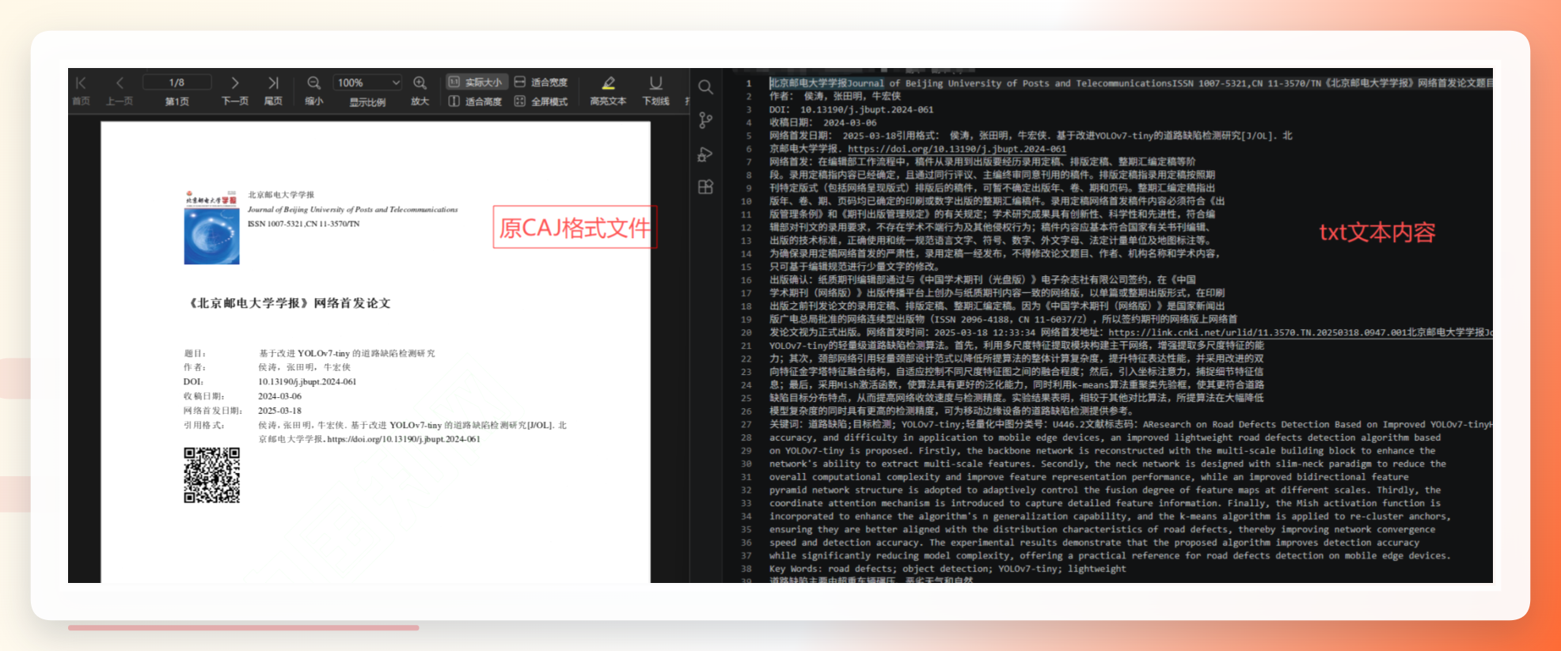Screen dimensions: 1561x651
Task: Open Run and Debug in the activity bar
Action: coord(705,154)
